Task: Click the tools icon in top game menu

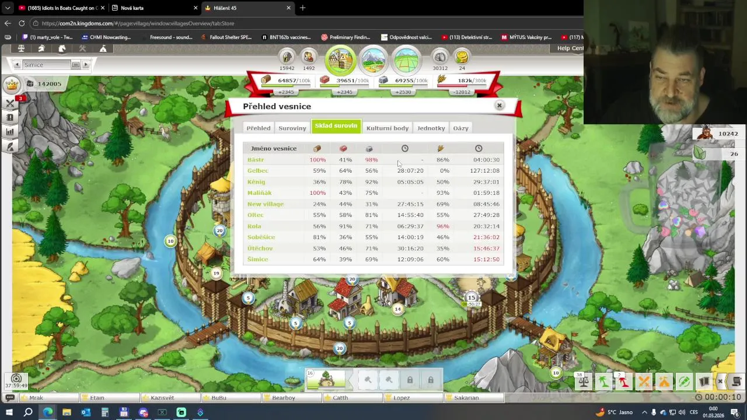Action: tap(82, 49)
